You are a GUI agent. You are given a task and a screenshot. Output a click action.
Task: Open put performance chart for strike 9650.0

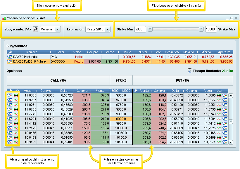219,96
